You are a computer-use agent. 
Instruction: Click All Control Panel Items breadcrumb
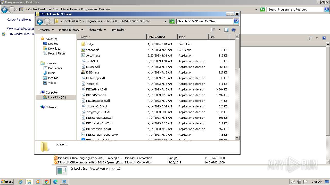point(63,9)
